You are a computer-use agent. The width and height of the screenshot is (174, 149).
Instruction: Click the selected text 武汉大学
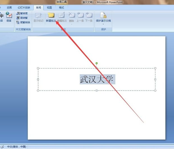(97, 79)
